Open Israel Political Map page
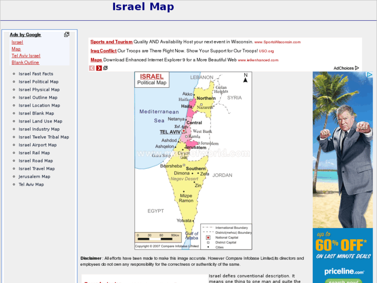Screen dimensions: 377x283 coord(38,82)
